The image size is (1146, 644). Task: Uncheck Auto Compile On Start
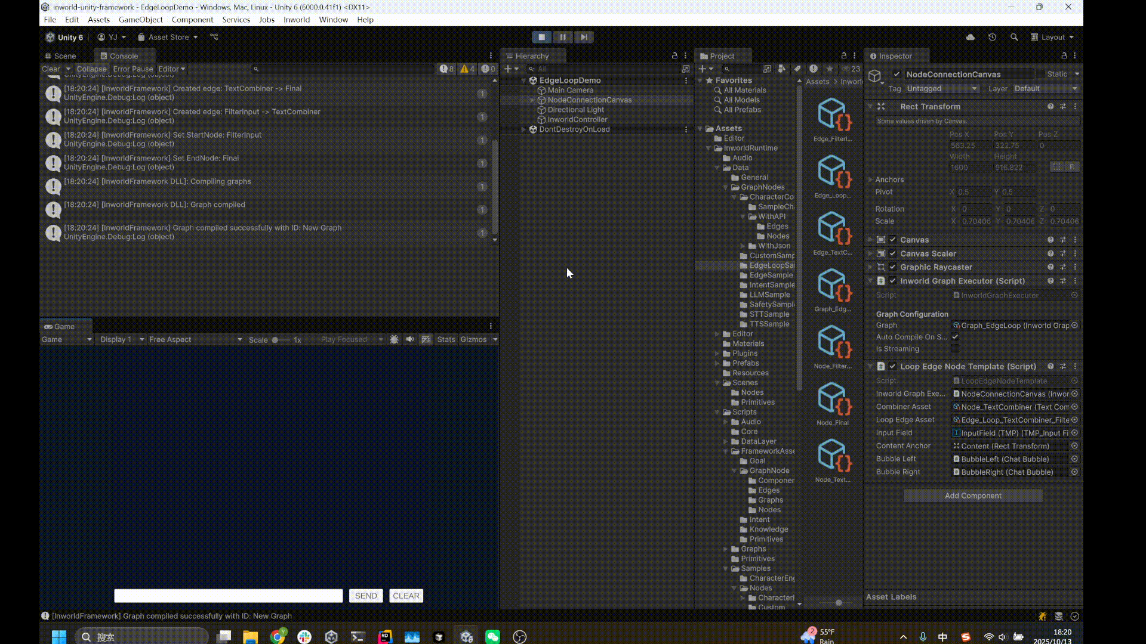[955, 337]
